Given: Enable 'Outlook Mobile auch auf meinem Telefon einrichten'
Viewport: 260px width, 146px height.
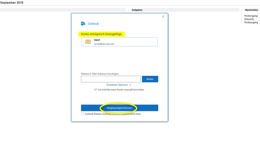Looking at the screenshot, I should point(82,114).
